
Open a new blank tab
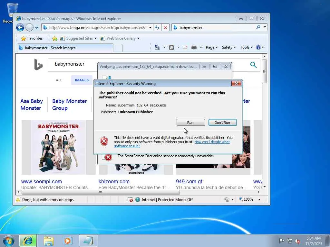[x=118, y=48]
